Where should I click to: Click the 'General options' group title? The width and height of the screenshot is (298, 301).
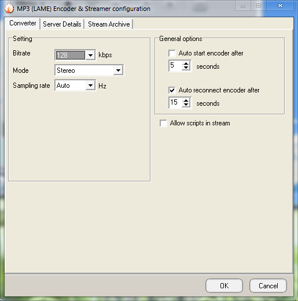(x=181, y=39)
